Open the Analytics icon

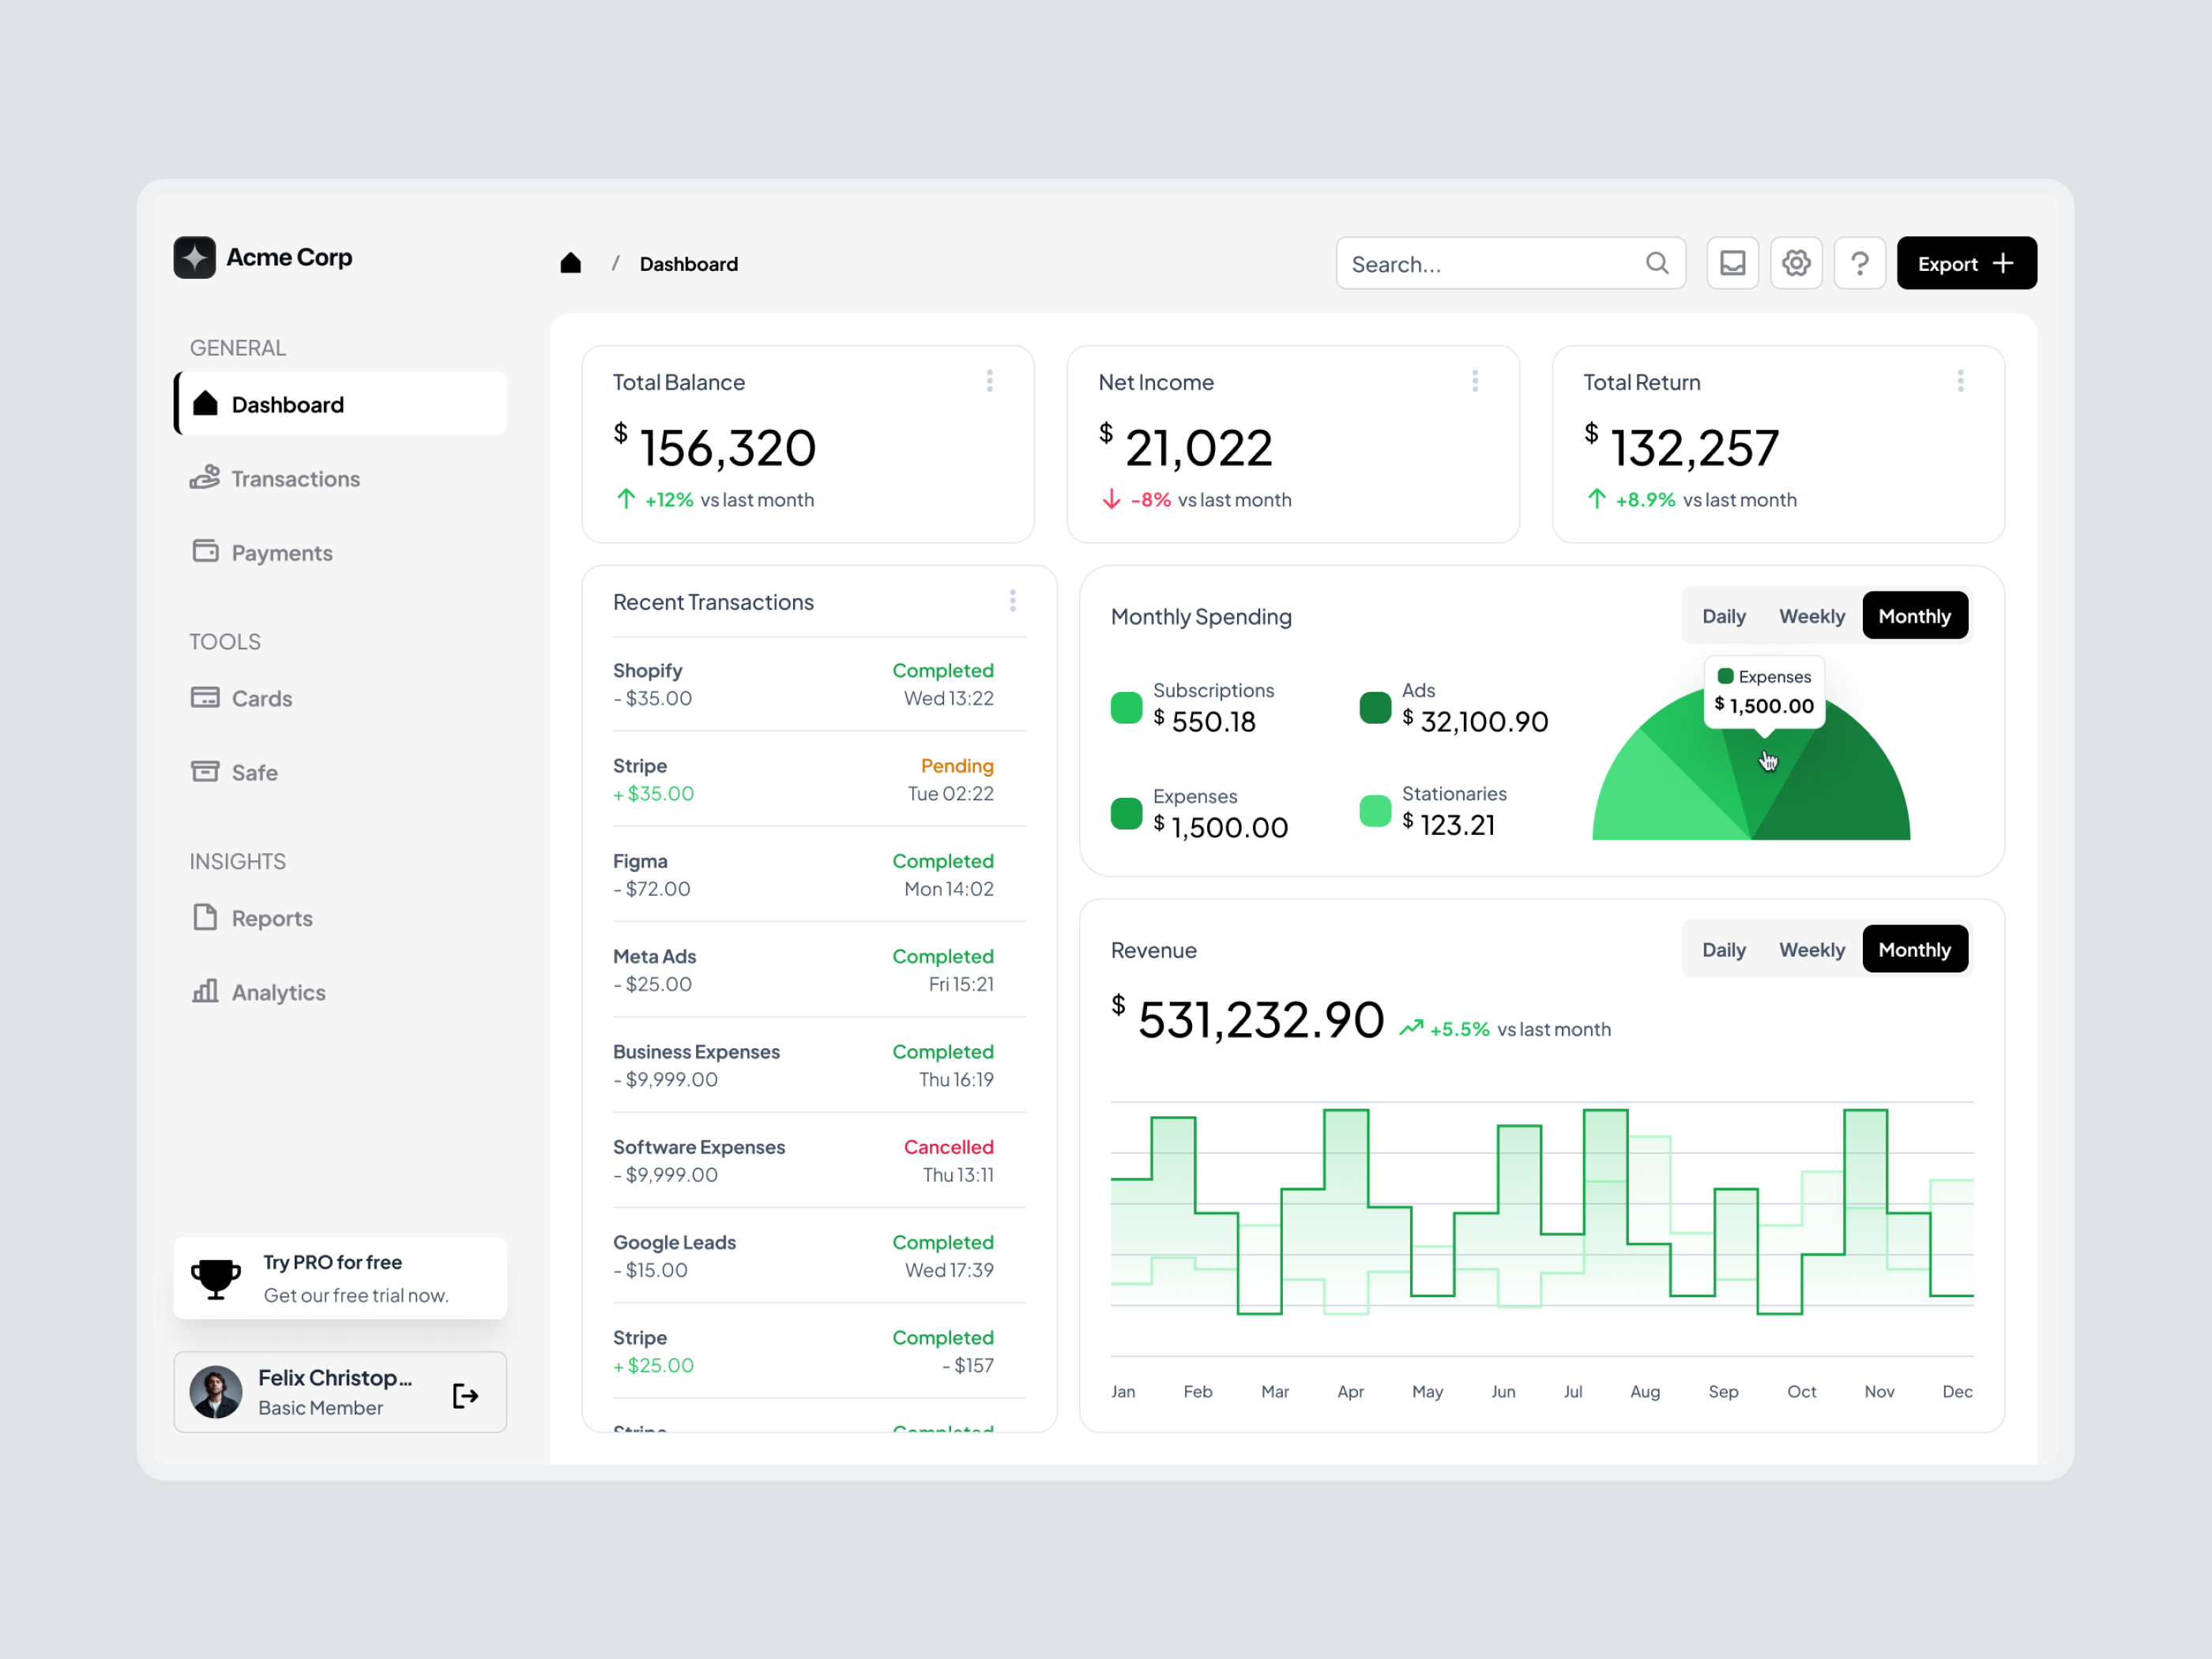(205, 991)
